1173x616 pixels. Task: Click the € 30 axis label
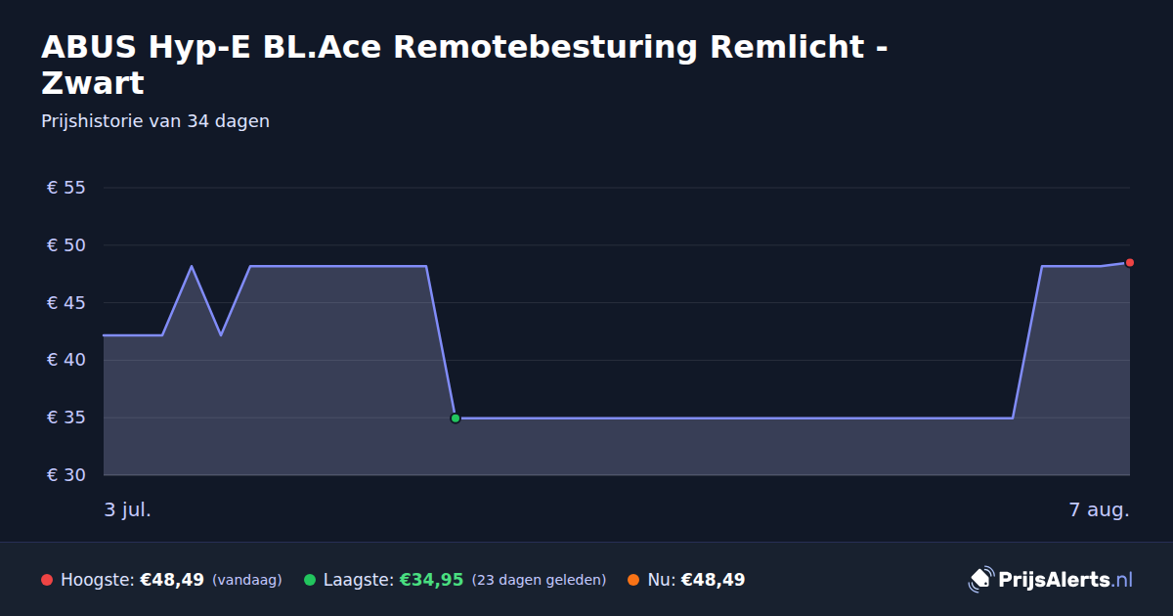click(x=66, y=475)
